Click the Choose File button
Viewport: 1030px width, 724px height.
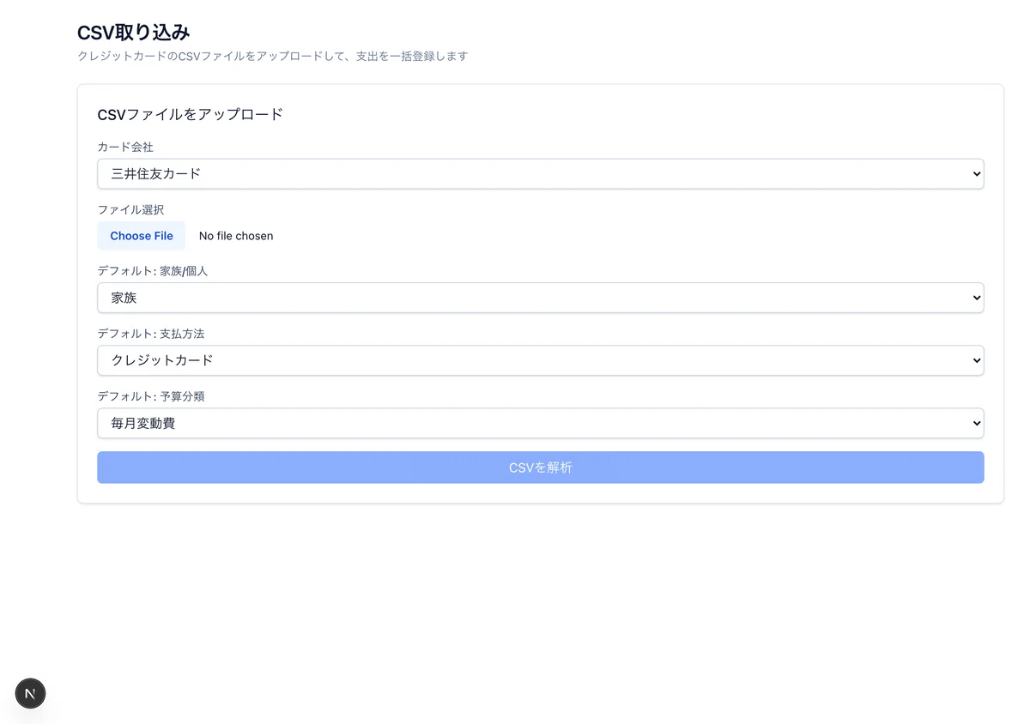click(x=142, y=236)
